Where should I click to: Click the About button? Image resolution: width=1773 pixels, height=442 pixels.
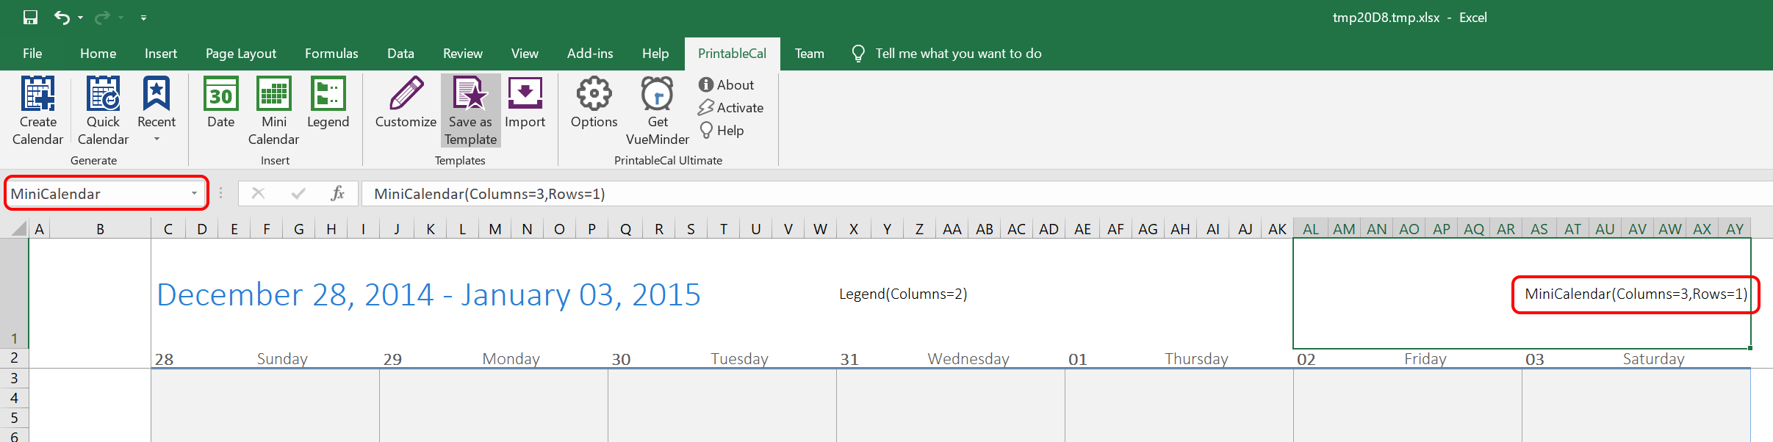click(x=727, y=85)
